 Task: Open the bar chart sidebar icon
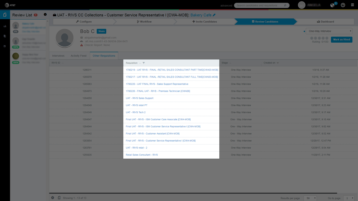5,26
